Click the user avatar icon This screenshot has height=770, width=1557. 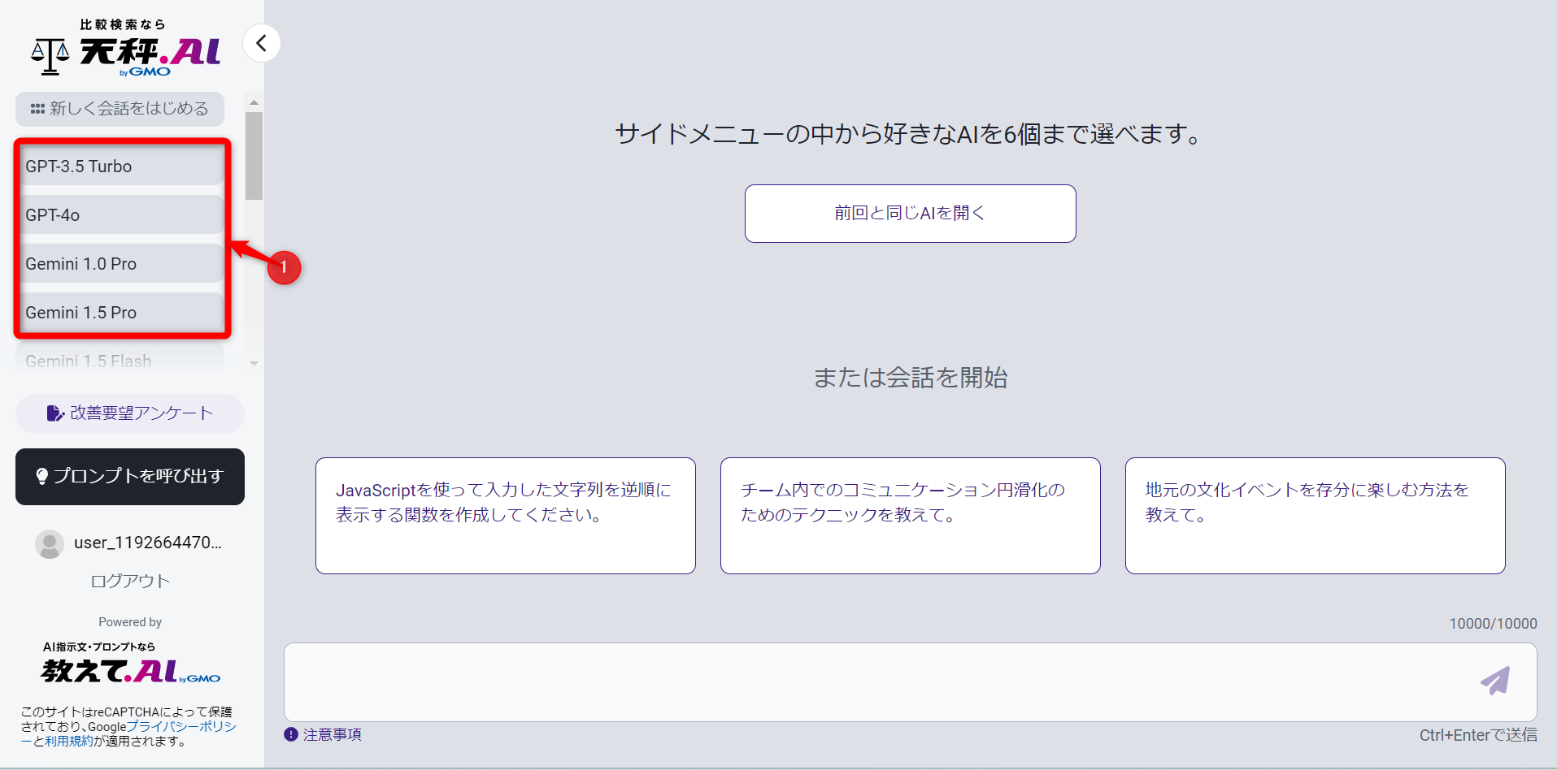(x=50, y=543)
